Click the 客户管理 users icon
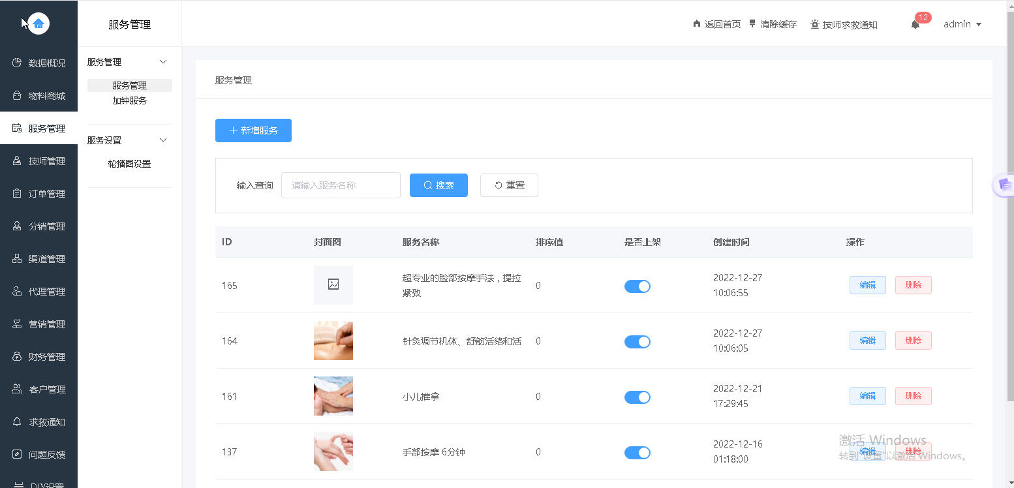 tap(18, 389)
